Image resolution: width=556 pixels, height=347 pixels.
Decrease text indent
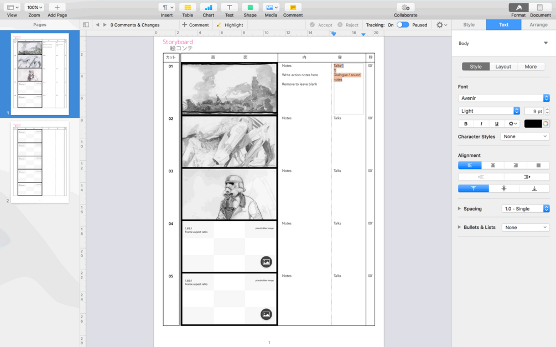pos(481,177)
